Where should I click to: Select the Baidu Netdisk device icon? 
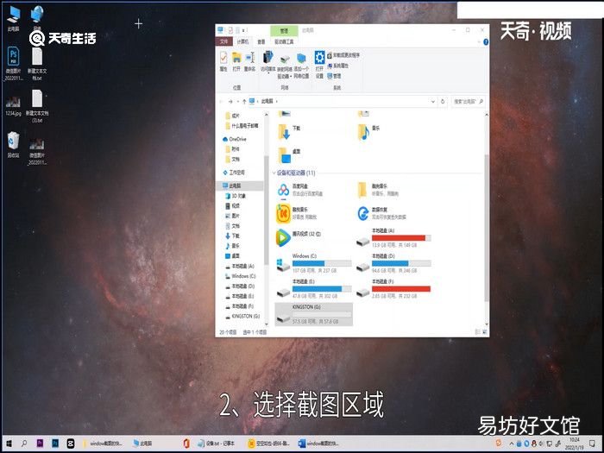pyautogui.click(x=284, y=191)
